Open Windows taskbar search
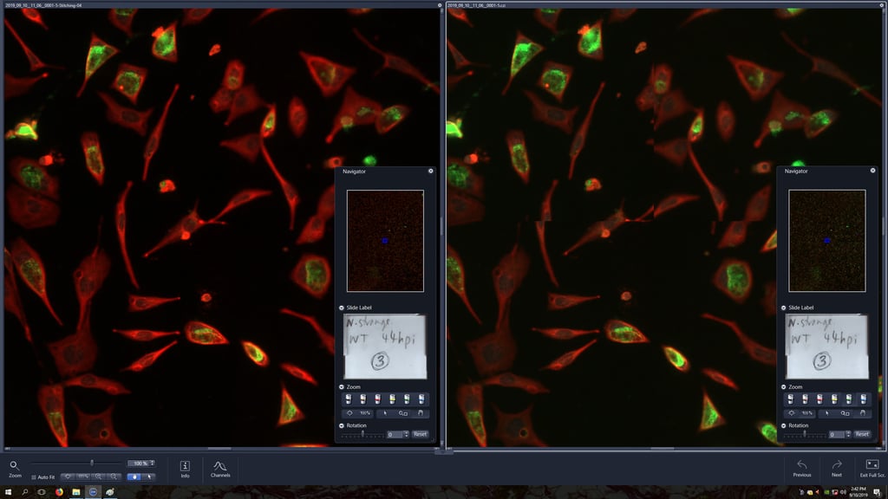This screenshot has width=888, height=499. point(25,492)
